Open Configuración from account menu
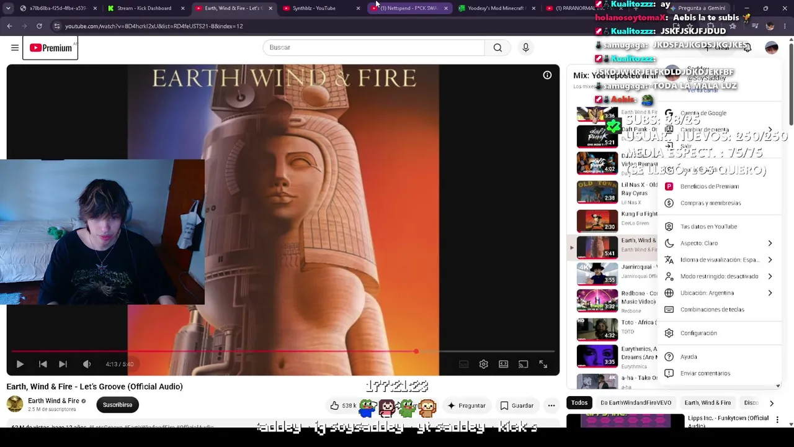 718,333
